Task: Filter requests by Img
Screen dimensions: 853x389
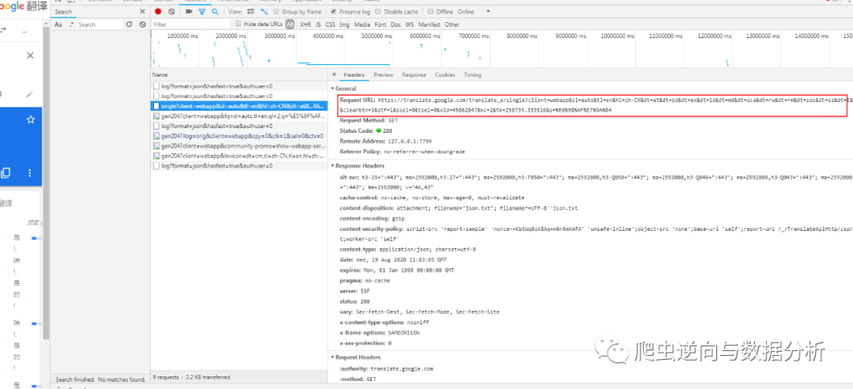Action: click(344, 25)
